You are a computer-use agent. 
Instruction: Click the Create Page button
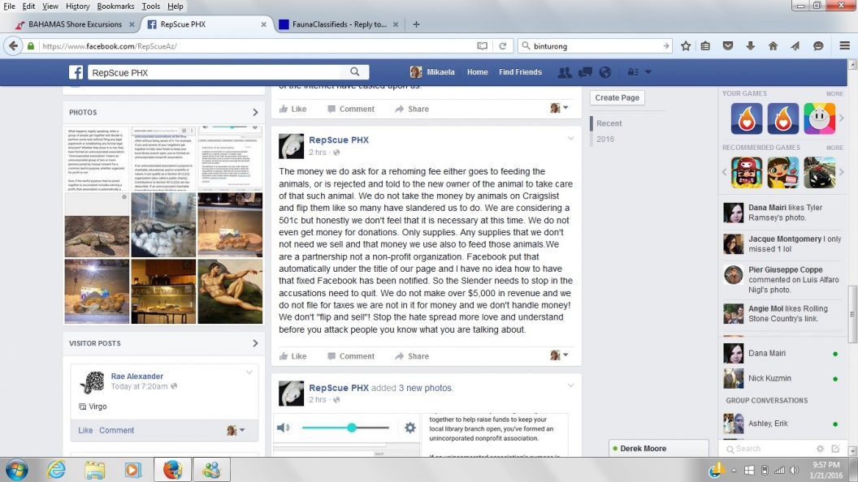pyautogui.click(x=617, y=98)
